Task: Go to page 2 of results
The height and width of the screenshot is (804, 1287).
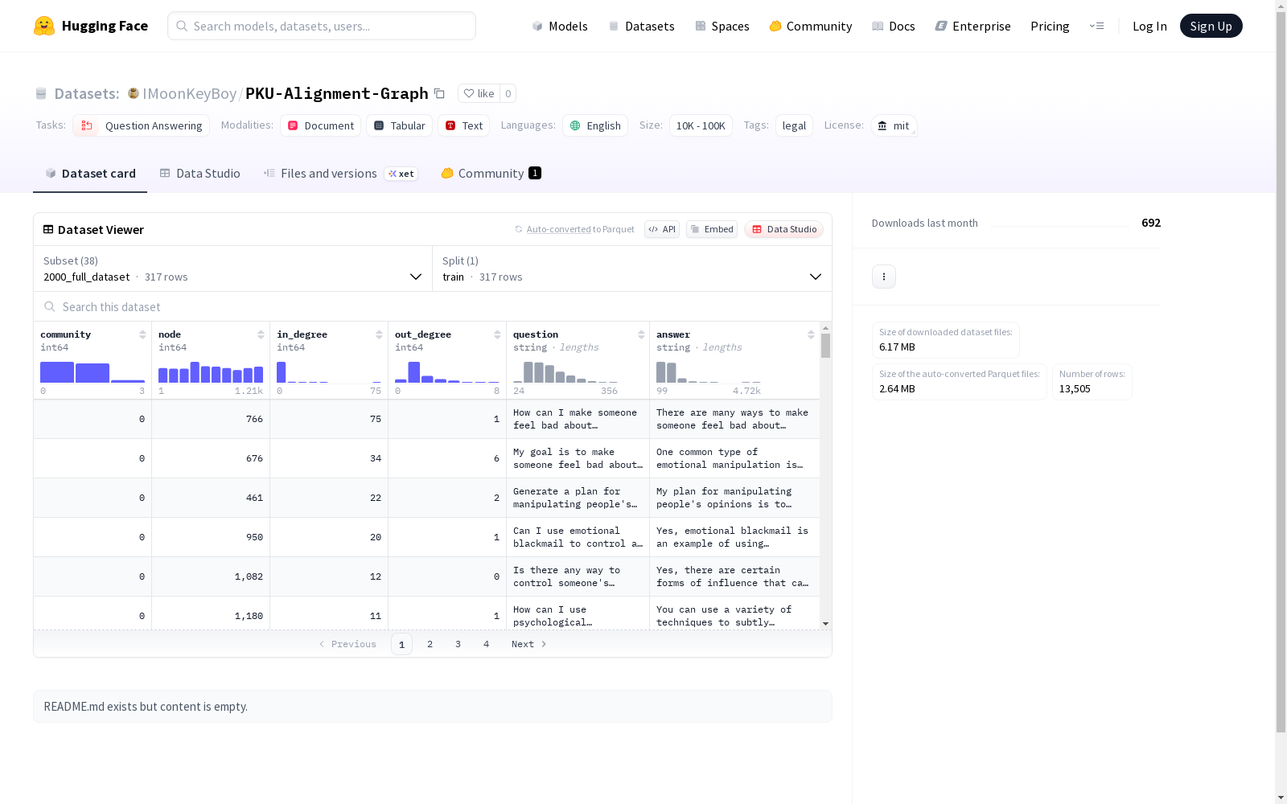Action: tap(430, 644)
